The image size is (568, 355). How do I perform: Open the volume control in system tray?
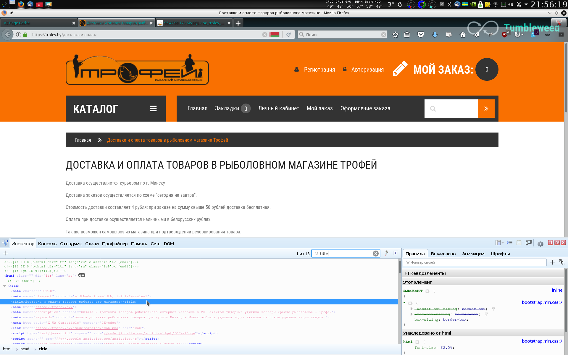coord(511,4)
